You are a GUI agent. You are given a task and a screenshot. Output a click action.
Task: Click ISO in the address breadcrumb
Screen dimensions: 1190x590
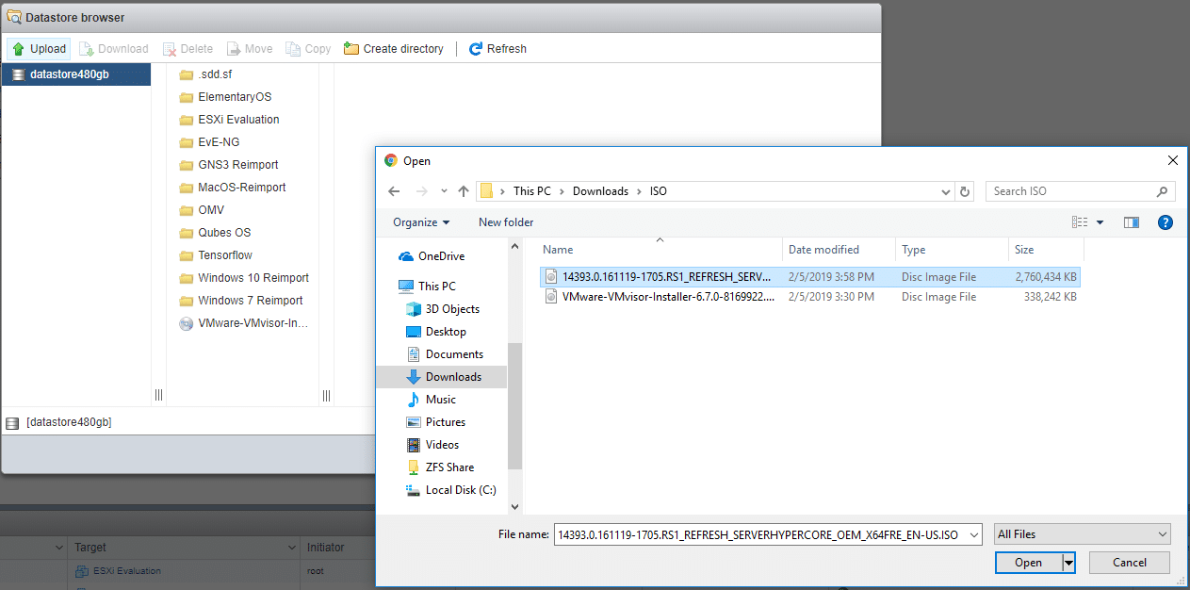tap(658, 191)
